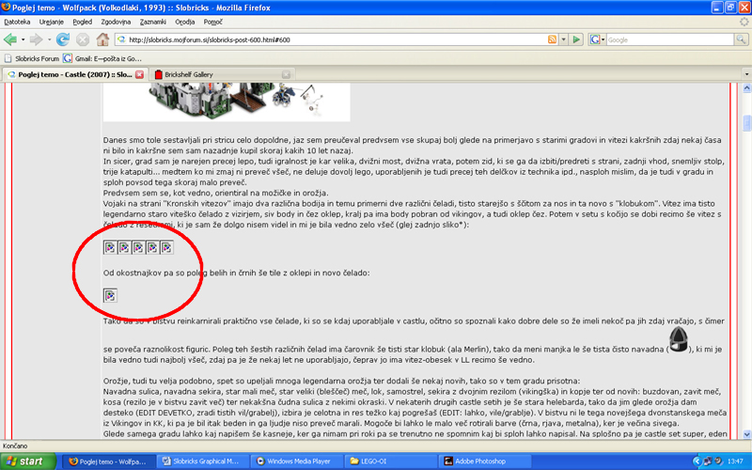This screenshot has width=752, height=470.
Task: Click the green Go arrow button
Action: [x=576, y=39]
